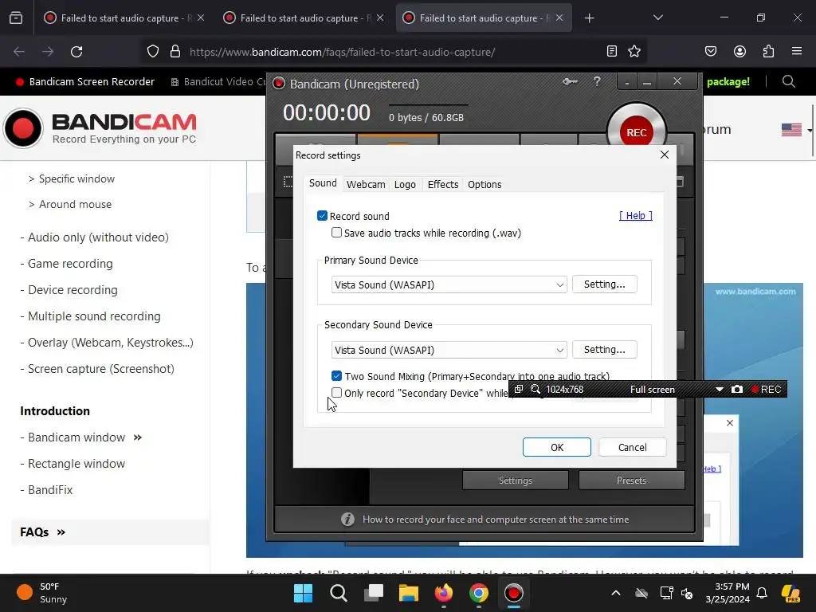The width and height of the screenshot is (816, 612).
Task: Open Primary Sound Device dropdown
Action: pos(449,284)
